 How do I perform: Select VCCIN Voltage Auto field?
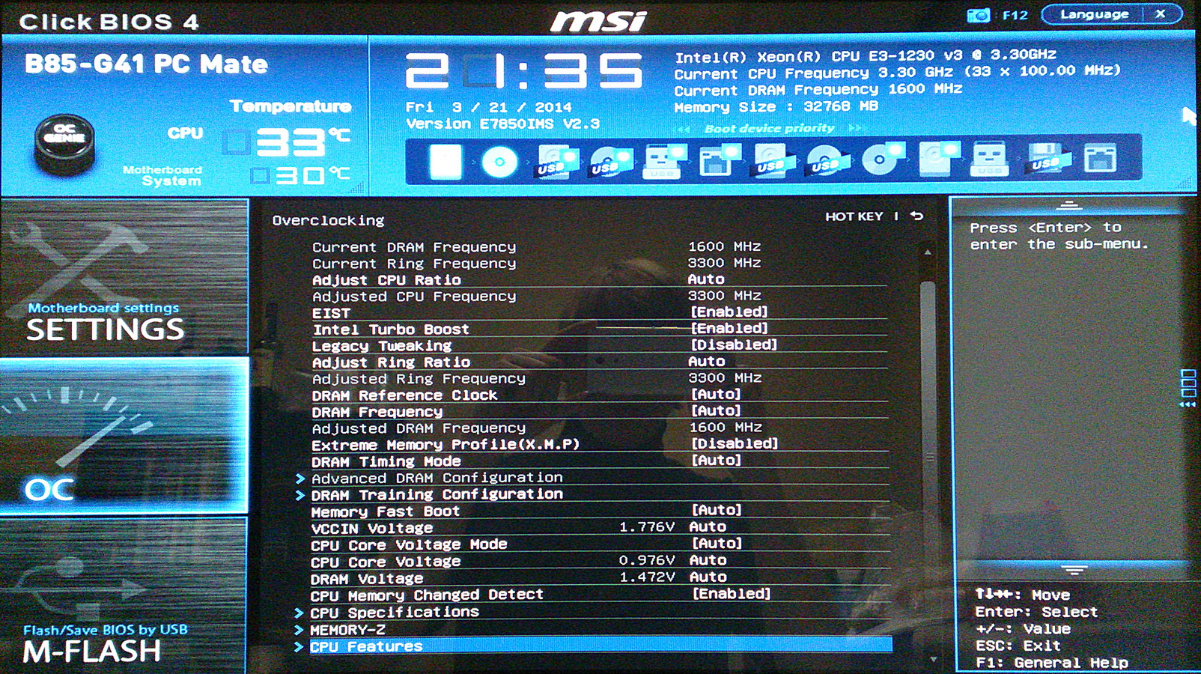coord(708,526)
